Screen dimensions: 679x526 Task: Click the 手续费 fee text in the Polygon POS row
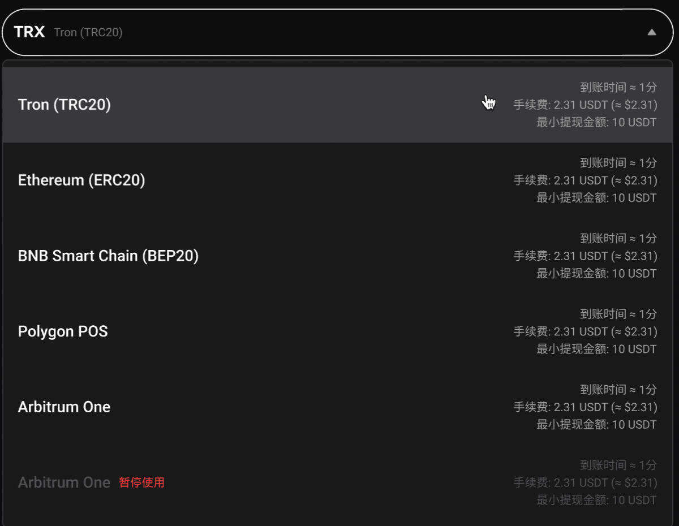point(585,331)
